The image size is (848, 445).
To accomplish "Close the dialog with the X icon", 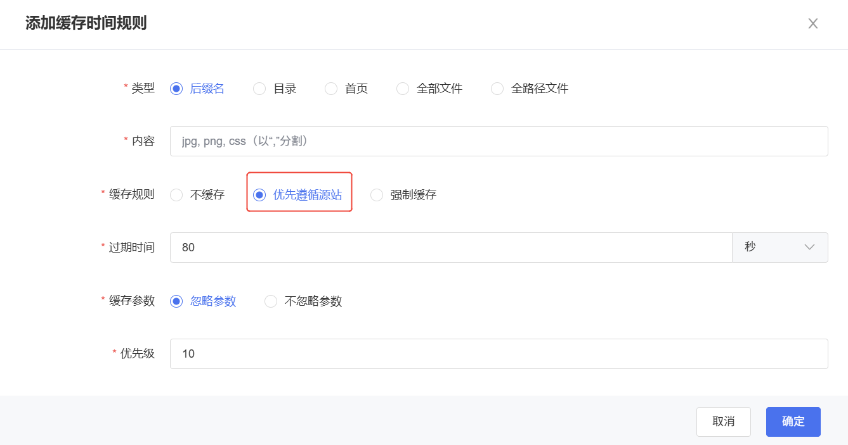I will tap(813, 23).
